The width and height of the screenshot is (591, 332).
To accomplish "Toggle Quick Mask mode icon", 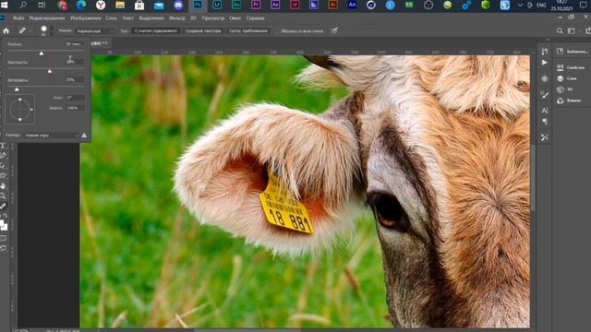I will click(3, 238).
